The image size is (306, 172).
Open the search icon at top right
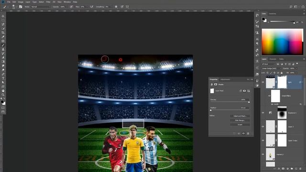[x=291, y=7]
